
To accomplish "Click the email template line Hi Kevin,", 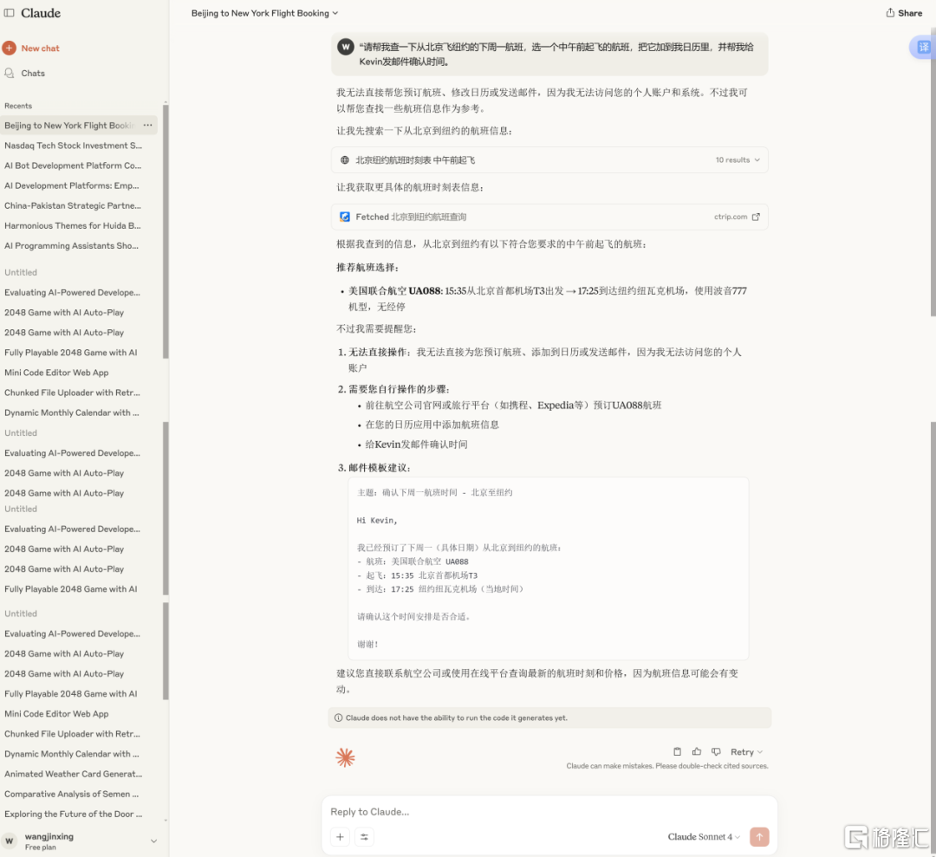I will coord(377,521).
